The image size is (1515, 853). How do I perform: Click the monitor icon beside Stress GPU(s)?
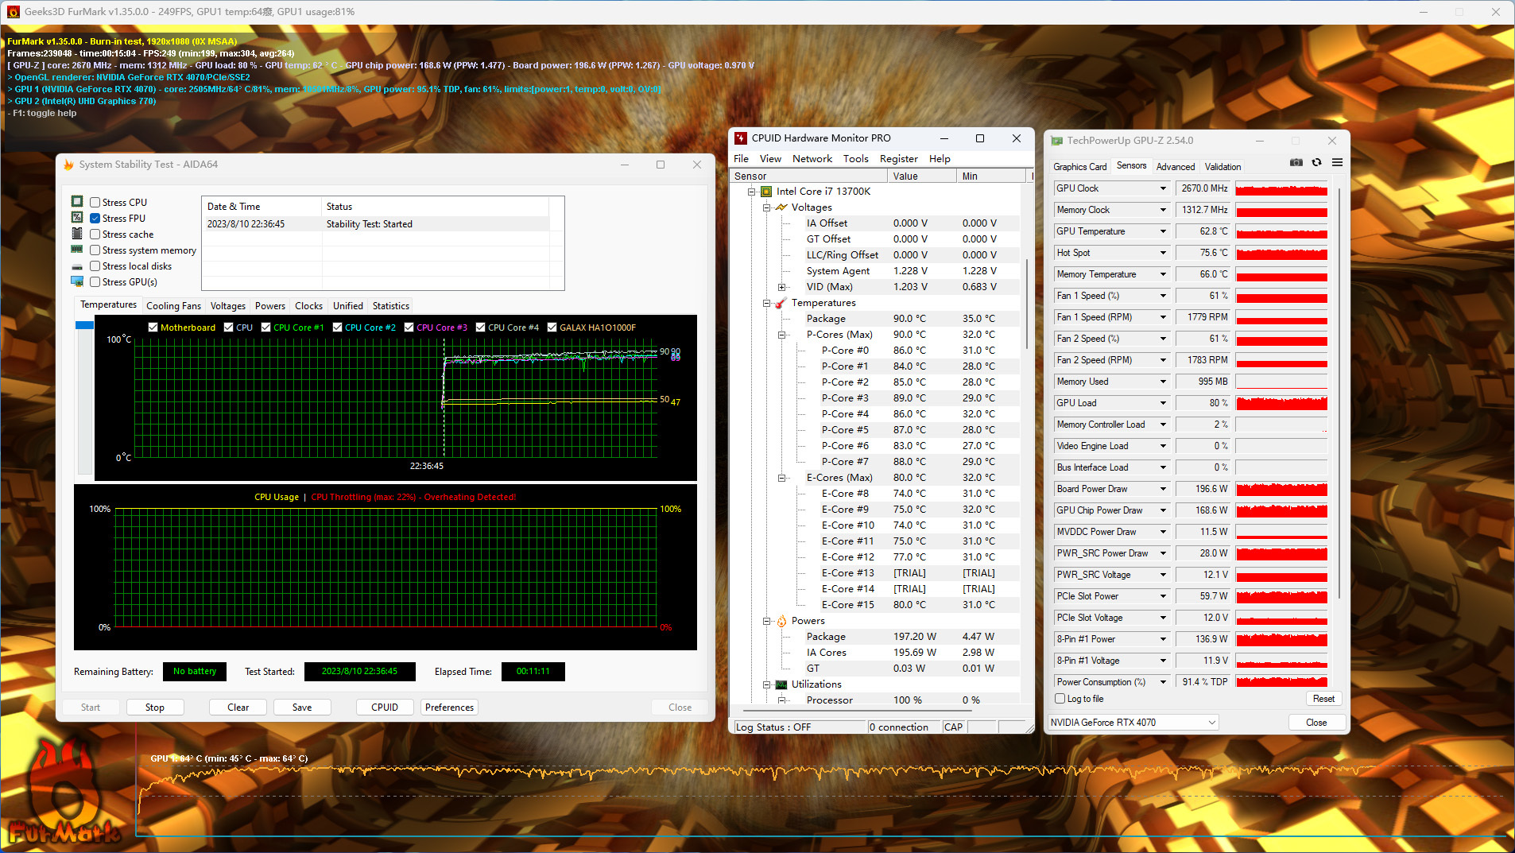click(77, 281)
